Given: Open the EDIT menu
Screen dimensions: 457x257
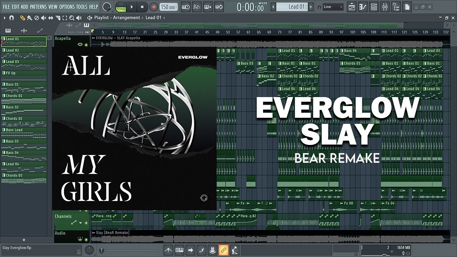Looking at the screenshot, I should [15, 7].
